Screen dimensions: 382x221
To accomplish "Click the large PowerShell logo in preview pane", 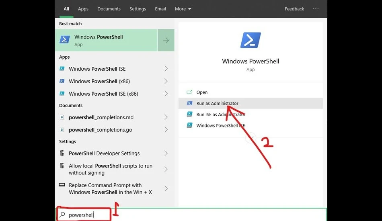I will (251, 40).
